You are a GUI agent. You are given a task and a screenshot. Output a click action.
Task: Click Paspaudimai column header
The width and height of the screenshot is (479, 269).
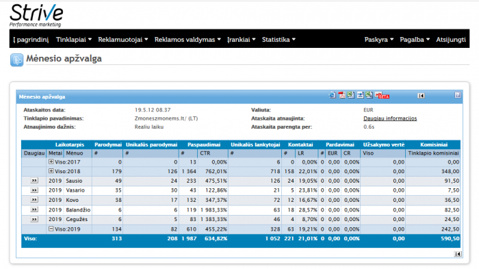tap(204, 144)
